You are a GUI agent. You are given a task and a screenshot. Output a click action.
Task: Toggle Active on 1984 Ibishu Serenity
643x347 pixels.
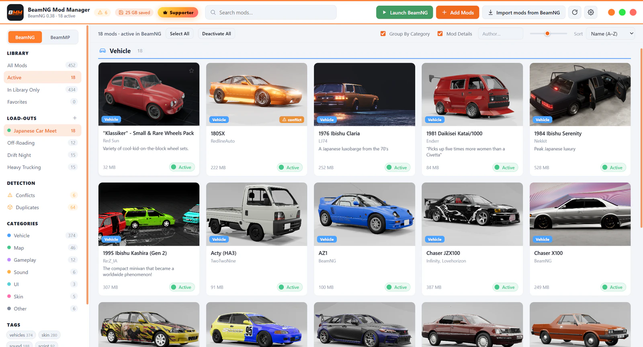pos(613,168)
